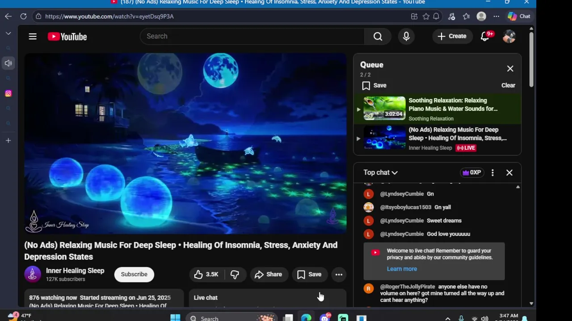Open the Favorites list icon
The width and height of the screenshot is (572, 321).
[x=466, y=16]
